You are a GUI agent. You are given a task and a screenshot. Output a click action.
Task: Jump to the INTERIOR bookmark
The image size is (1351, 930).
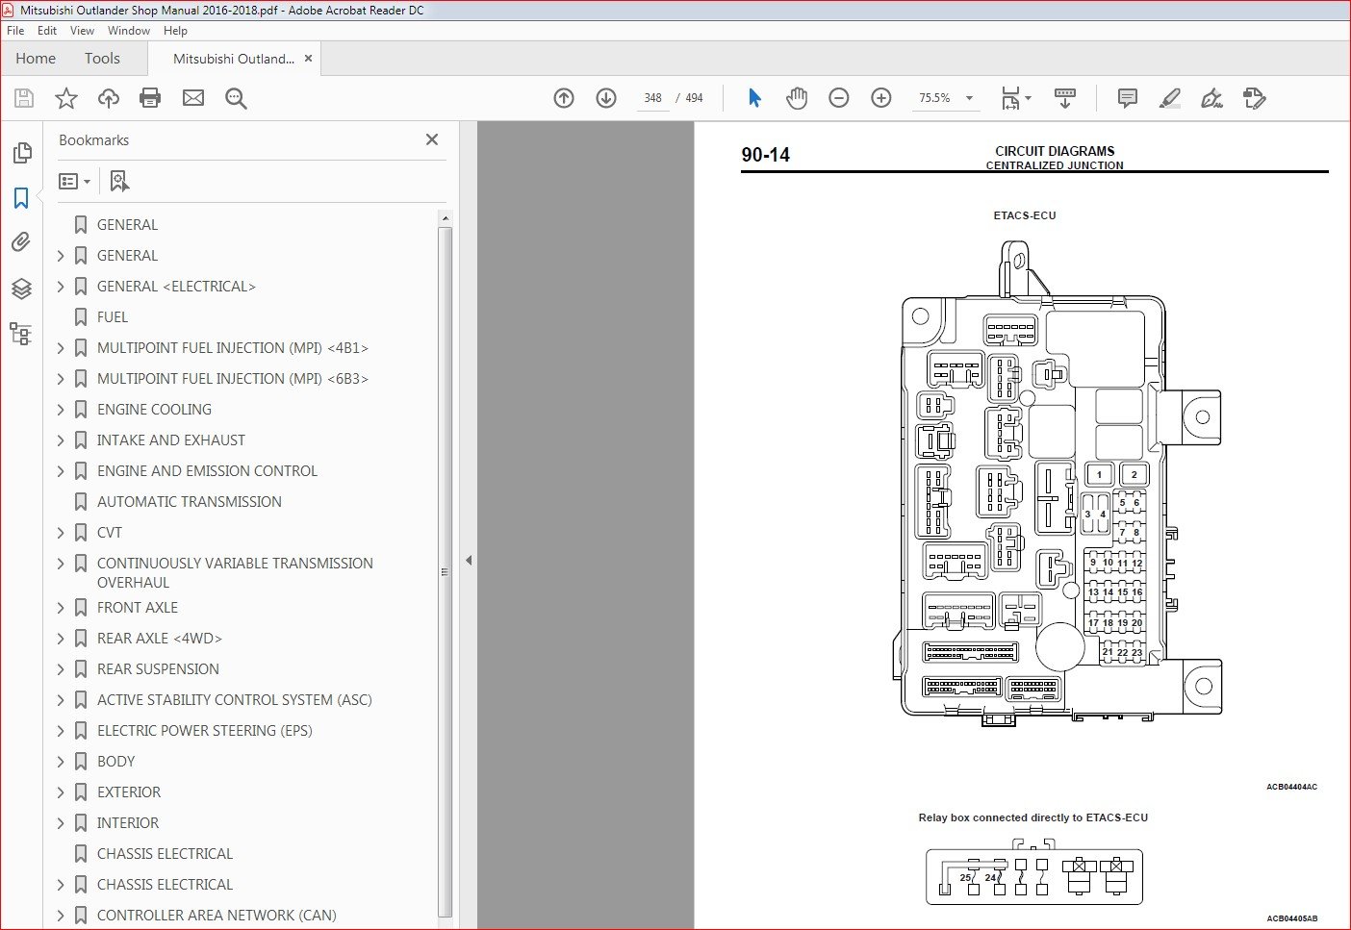(x=128, y=823)
